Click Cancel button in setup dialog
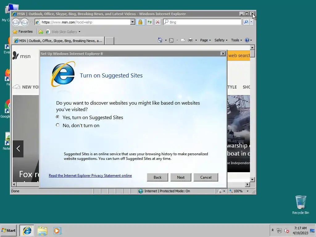This screenshot has width=316, height=237. (206, 177)
